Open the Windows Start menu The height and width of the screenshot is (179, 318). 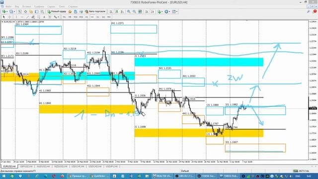pos(3,176)
